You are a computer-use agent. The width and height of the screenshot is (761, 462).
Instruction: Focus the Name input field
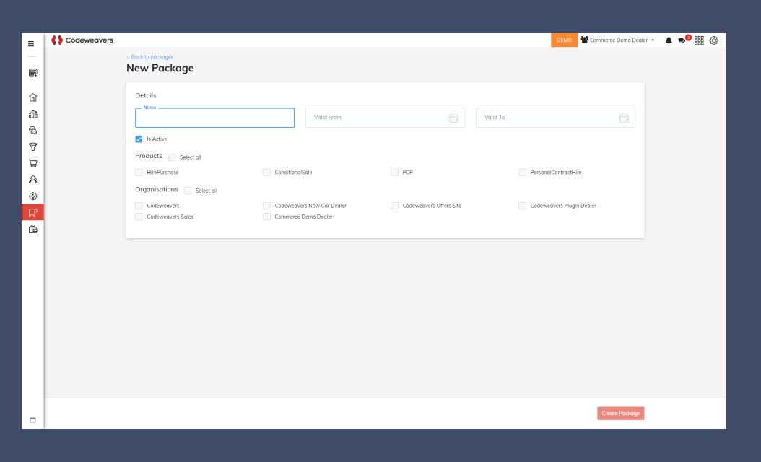click(215, 118)
